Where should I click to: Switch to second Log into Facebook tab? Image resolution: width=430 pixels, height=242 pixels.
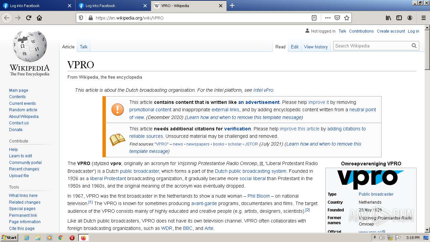[113, 6]
